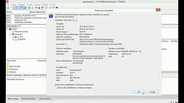The height and width of the screenshot is (103, 184).
Task: Expand the C: (OS) drive node
Action: [x=13, y=37]
